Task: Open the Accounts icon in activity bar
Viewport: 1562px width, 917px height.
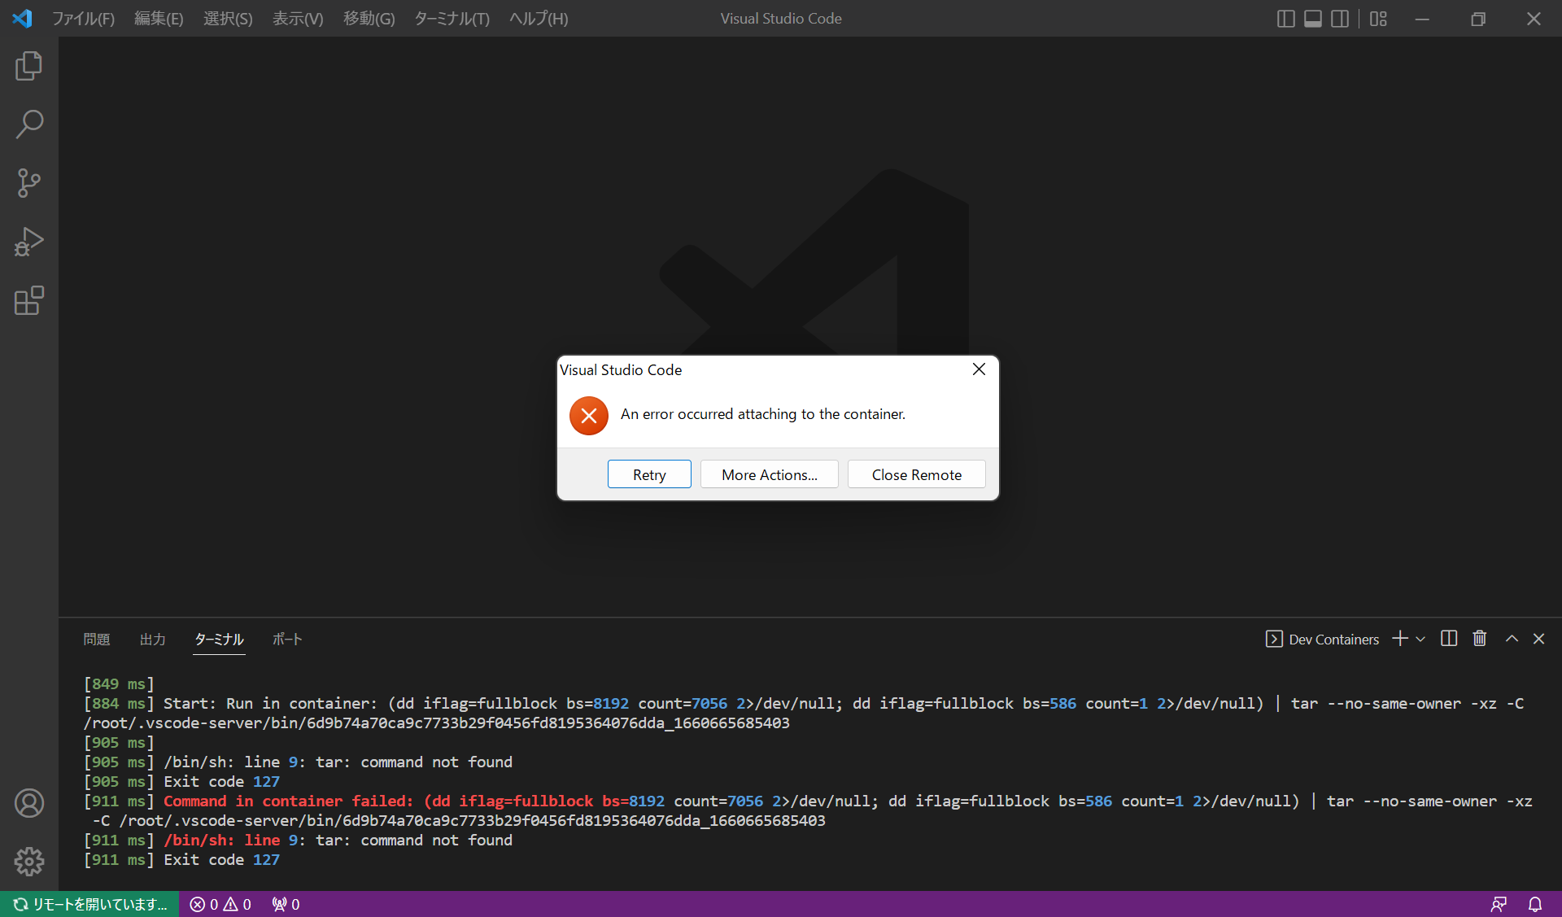Action: pyautogui.click(x=28, y=803)
